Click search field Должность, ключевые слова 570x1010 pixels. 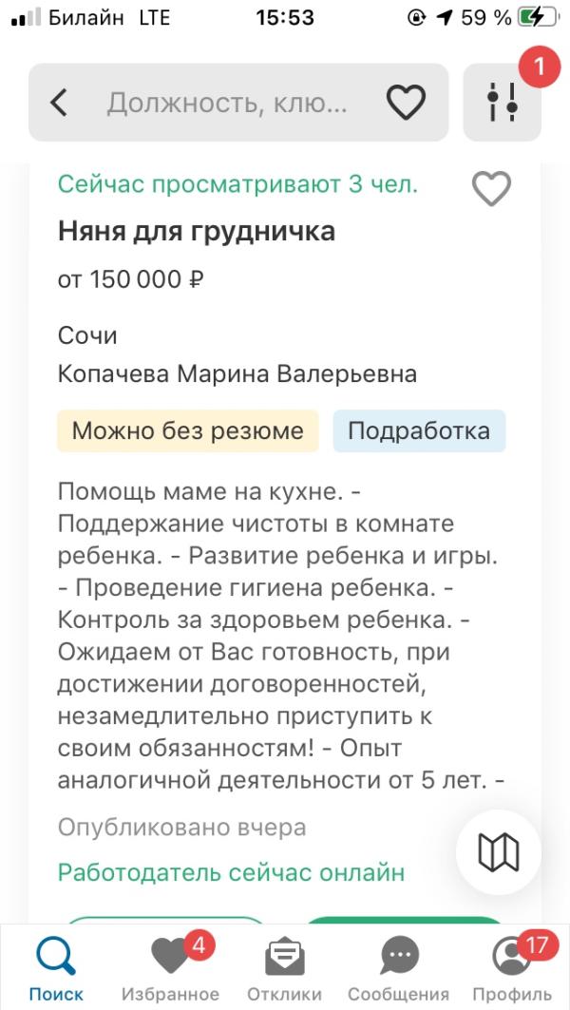(227, 103)
